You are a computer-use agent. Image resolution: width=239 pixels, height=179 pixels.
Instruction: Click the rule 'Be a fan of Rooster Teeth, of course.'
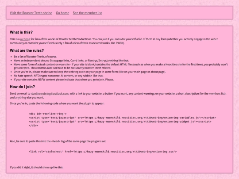35,57
